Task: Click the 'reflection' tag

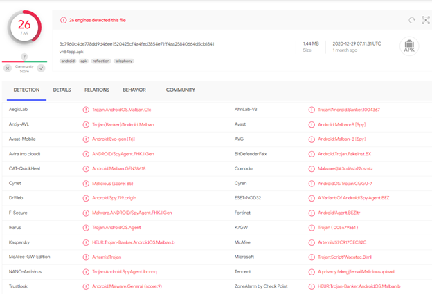Action: (x=101, y=61)
